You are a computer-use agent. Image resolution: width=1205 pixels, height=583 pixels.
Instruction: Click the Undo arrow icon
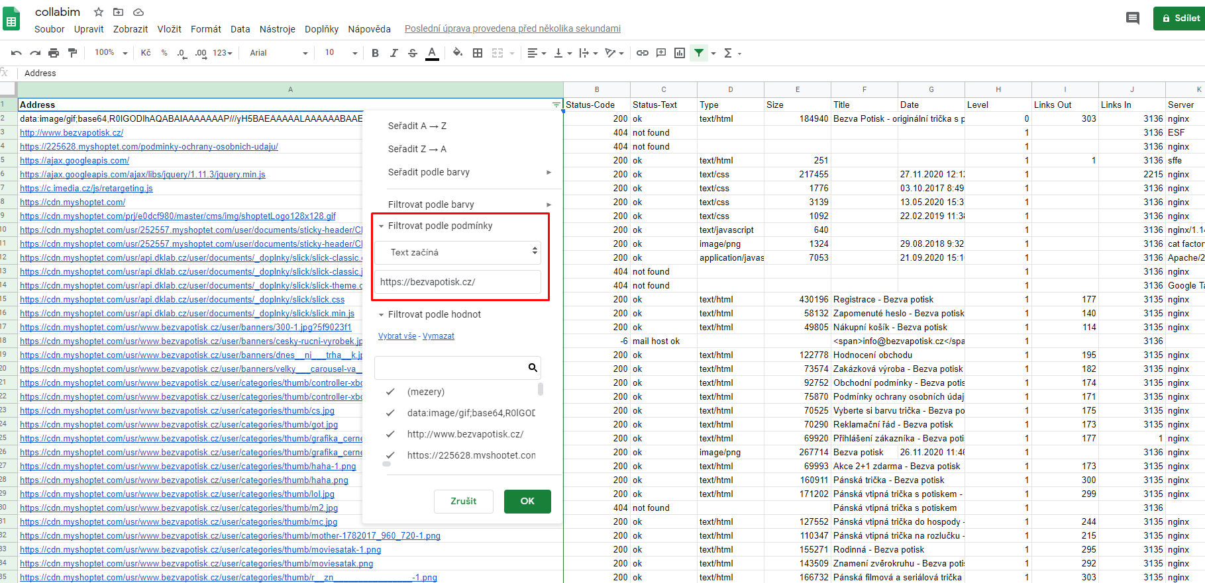pyautogui.click(x=17, y=53)
